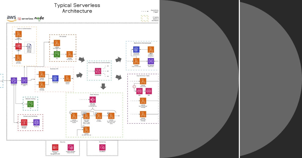Click the numbered circle above Choice Lambda
The height and width of the screenshot is (158, 302).
point(96,113)
